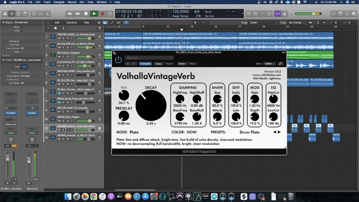The image size is (359, 202).
Task: Open the Track menu
Action: (x=47, y=2)
